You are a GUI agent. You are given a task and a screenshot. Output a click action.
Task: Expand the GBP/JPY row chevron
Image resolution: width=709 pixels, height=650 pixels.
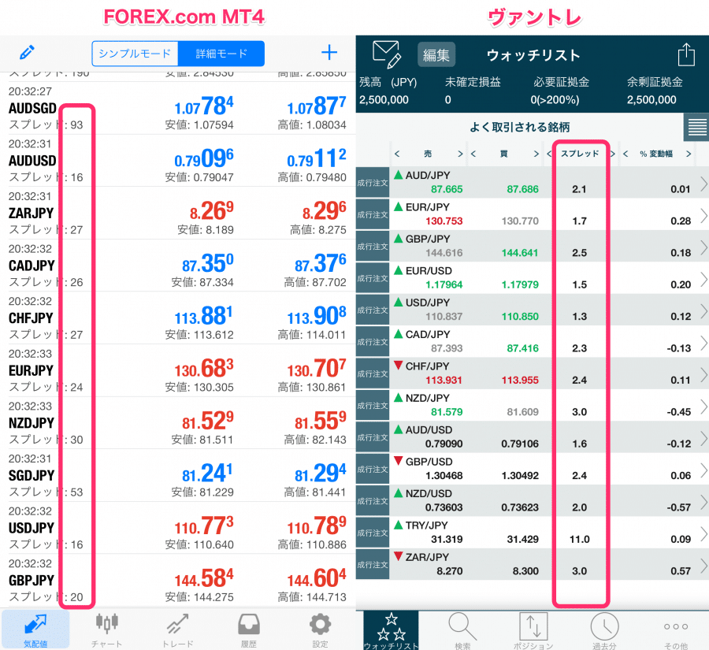tap(703, 247)
